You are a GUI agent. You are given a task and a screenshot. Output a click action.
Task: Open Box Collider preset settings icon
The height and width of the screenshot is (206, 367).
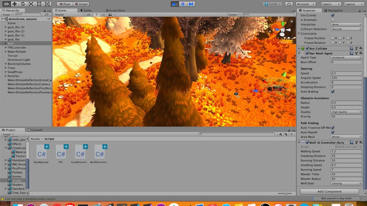[356, 49]
